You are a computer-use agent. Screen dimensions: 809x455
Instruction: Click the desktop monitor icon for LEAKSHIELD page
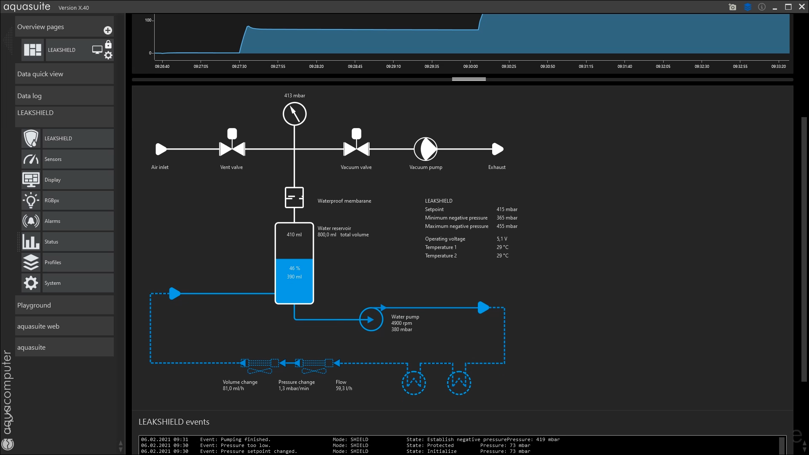97,50
